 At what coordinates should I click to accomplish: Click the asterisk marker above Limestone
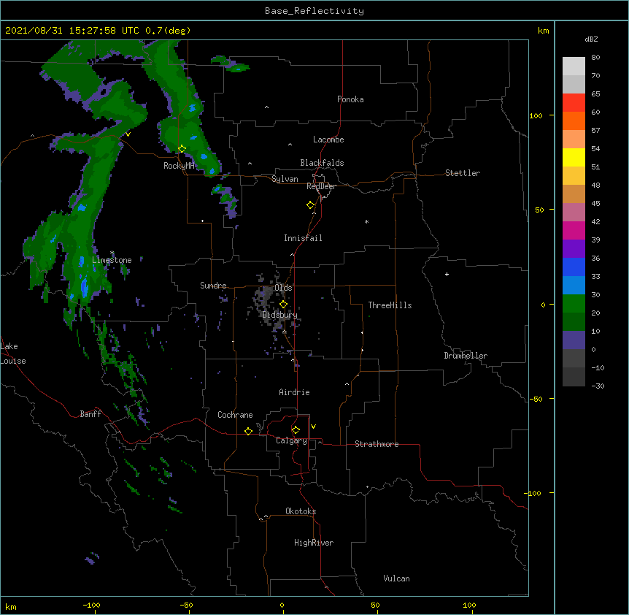pyautogui.click(x=112, y=253)
